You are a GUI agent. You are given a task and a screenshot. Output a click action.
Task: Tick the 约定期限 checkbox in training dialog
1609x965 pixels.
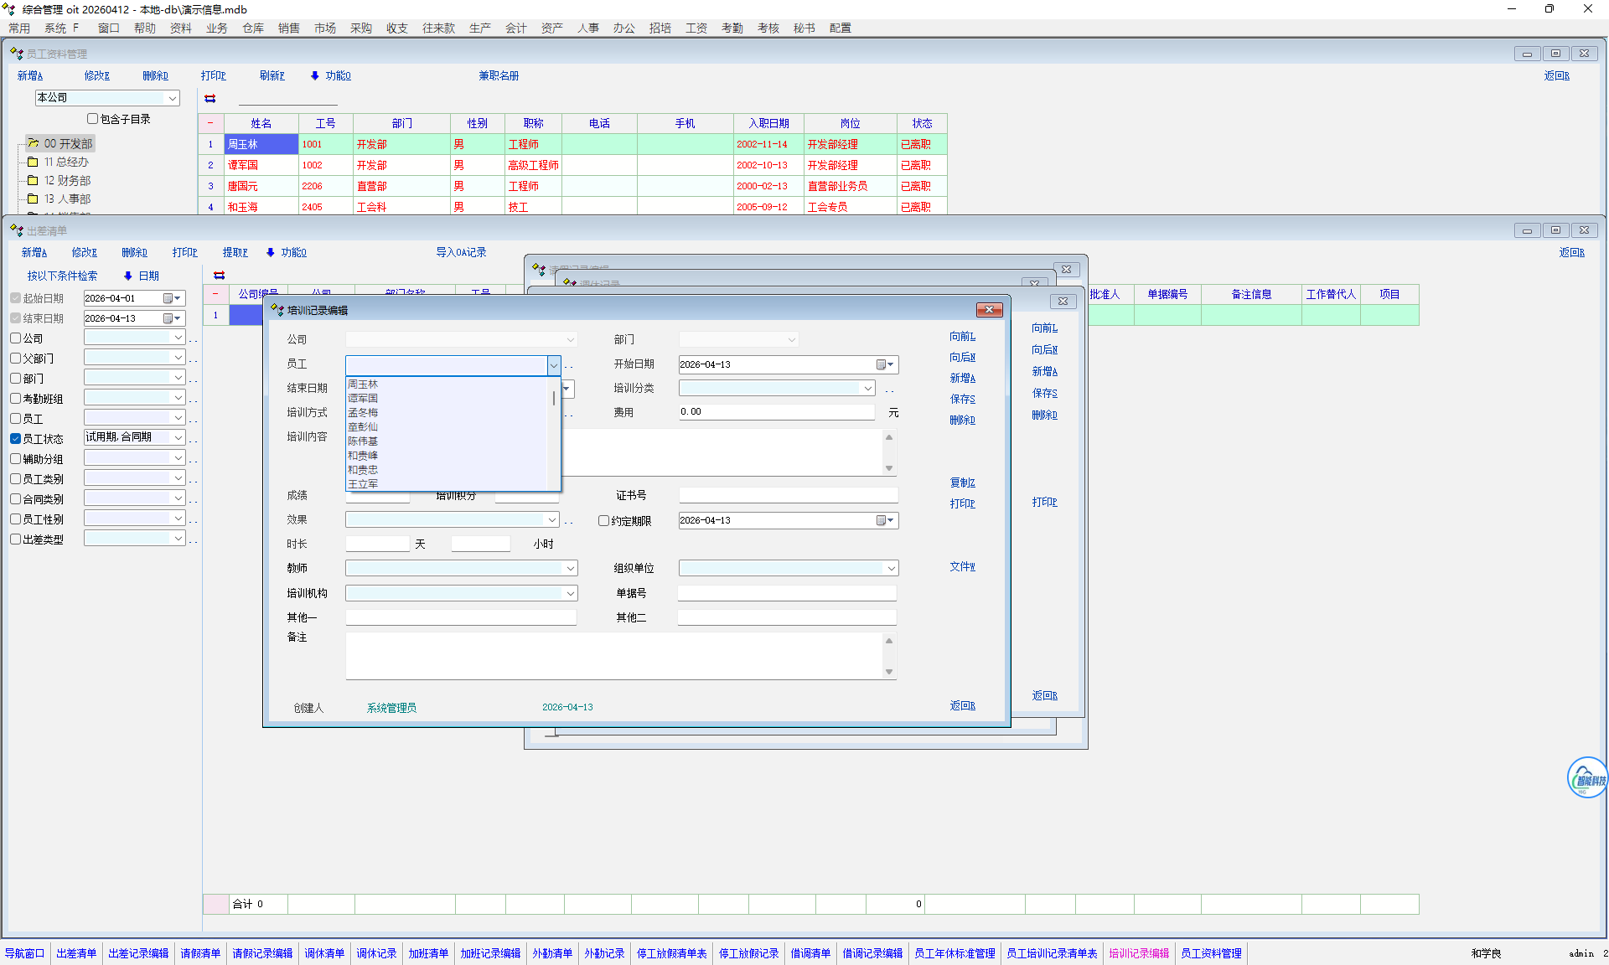click(603, 520)
